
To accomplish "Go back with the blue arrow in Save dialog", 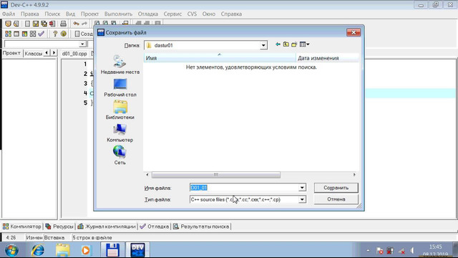I will click(x=278, y=44).
